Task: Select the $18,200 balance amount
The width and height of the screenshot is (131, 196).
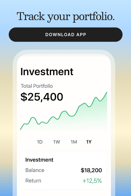Action: [x=91, y=170]
